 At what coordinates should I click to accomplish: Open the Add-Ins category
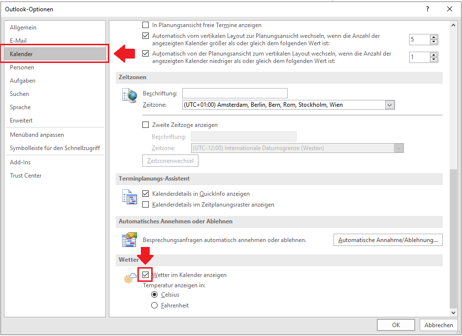tap(55, 162)
